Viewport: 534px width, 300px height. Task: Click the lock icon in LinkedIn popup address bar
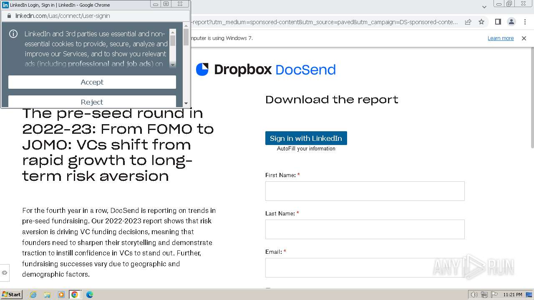click(9, 16)
